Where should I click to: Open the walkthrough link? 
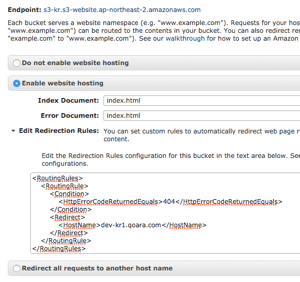(x=185, y=39)
